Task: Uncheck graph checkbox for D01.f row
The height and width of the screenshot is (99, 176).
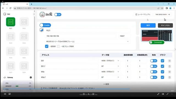Action: (163, 66)
